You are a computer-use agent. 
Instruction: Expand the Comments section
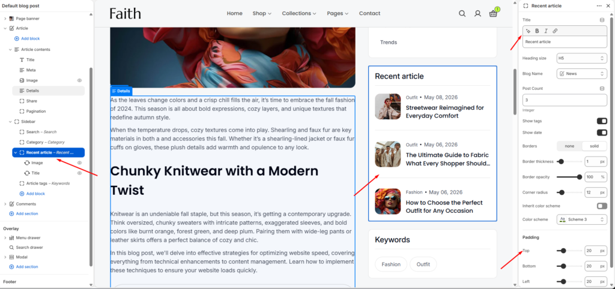tap(5, 204)
